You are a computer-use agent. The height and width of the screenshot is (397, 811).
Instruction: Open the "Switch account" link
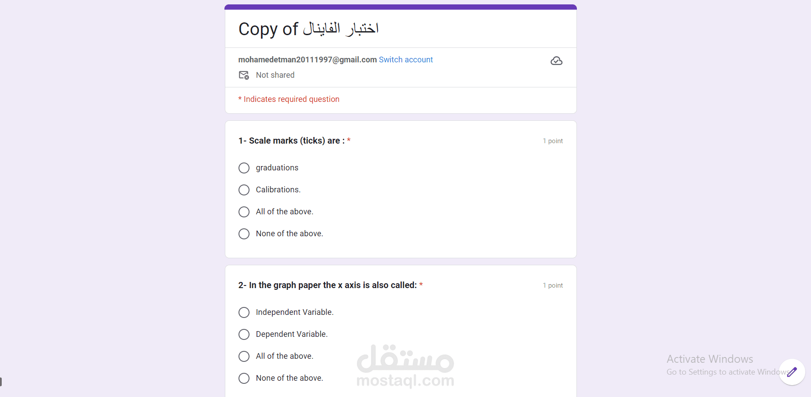(406, 59)
